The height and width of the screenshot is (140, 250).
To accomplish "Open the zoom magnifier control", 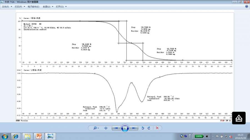I will tap(96, 128).
